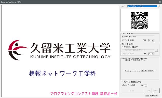Click pink プログラミングコンテスト環境 試作品一号 text
Viewport: 162px width, 98px height.
point(84,94)
